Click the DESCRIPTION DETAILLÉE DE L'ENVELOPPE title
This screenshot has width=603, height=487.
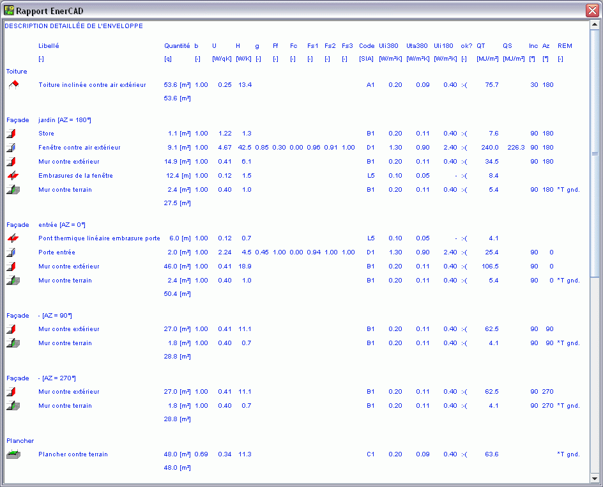point(74,26)
